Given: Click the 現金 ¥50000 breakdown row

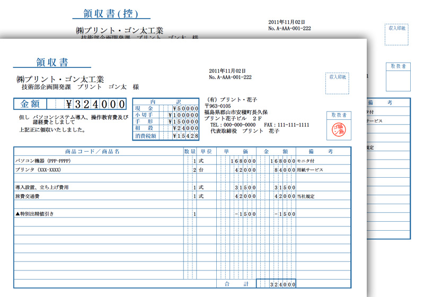Looking at the screenshot, I should coord(166,108).
